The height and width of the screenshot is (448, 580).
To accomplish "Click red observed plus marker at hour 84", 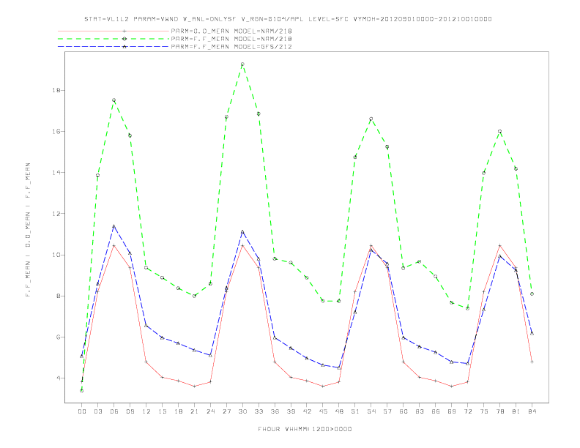I will (x=532, y=362).
